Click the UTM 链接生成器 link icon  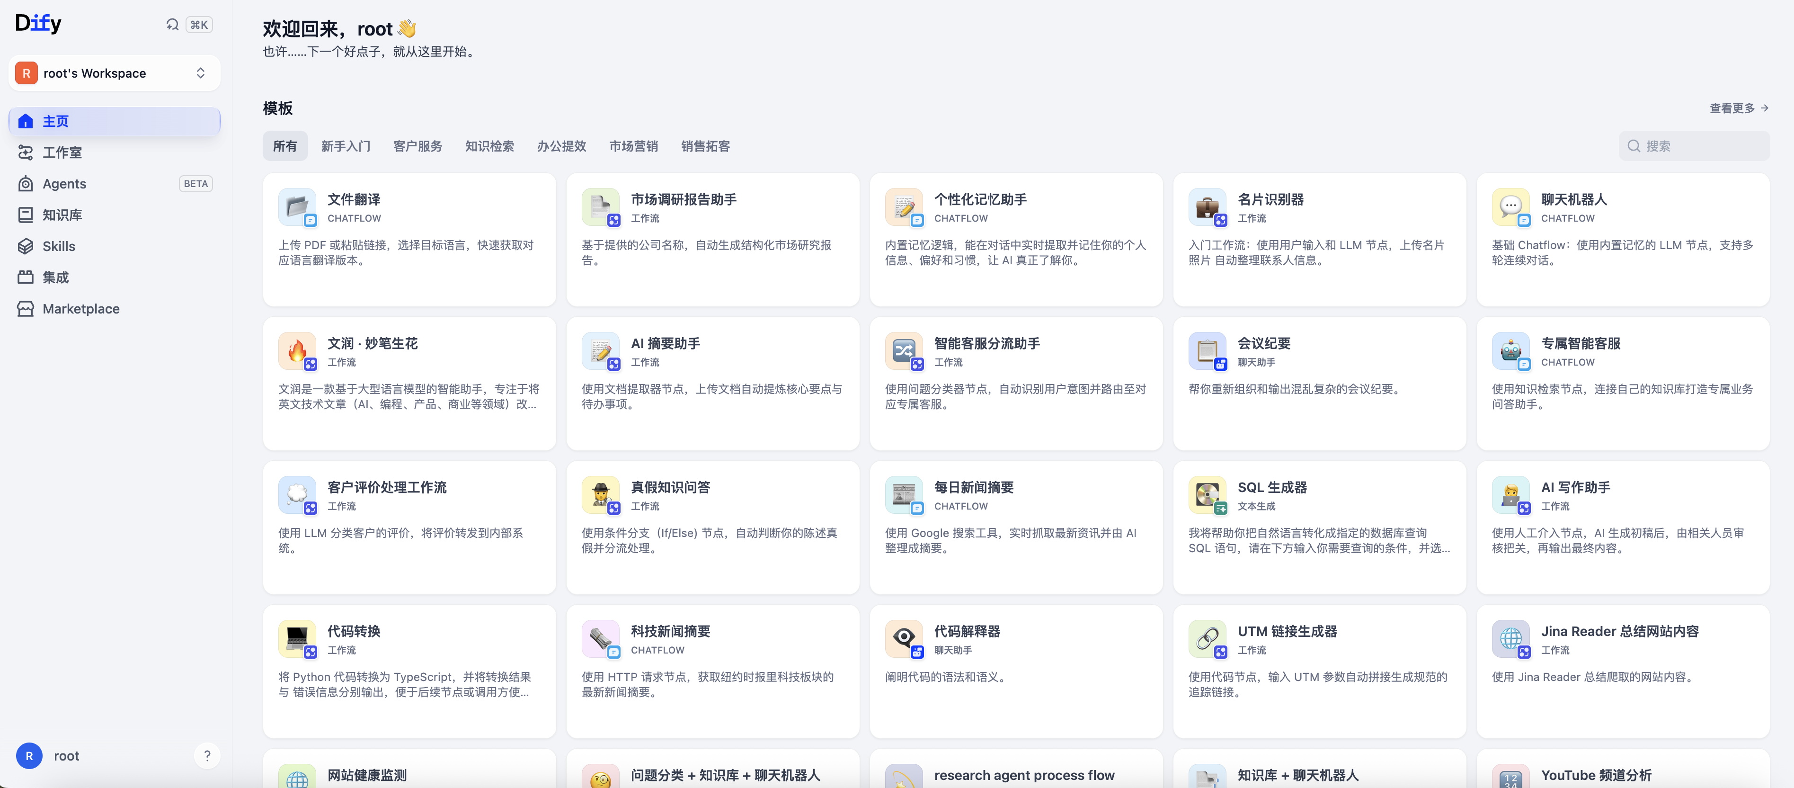tap(1207, 639)
